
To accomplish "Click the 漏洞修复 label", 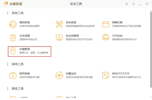I will (25, 22).
